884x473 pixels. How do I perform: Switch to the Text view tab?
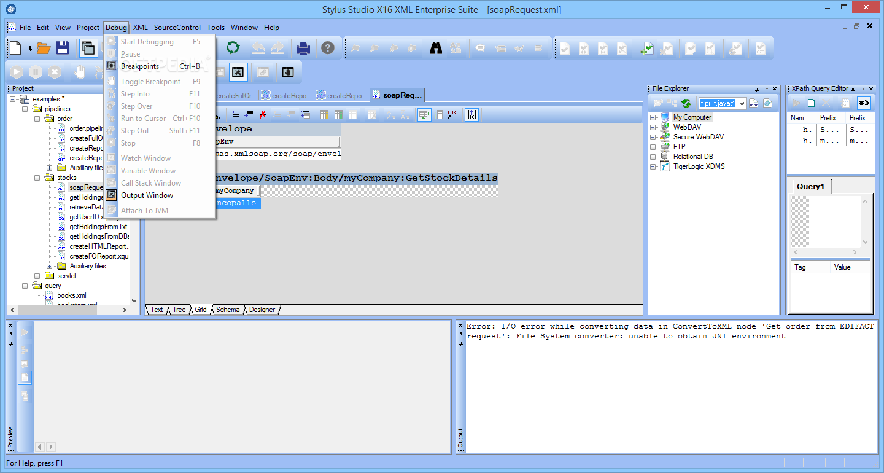tap(157, 310)
